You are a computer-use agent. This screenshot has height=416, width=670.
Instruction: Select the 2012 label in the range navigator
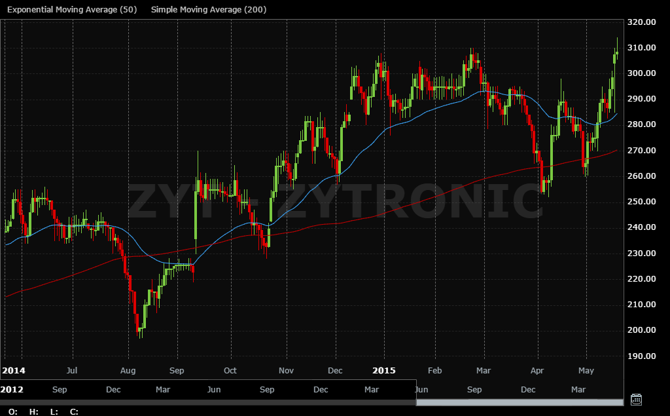coord(12,390)
